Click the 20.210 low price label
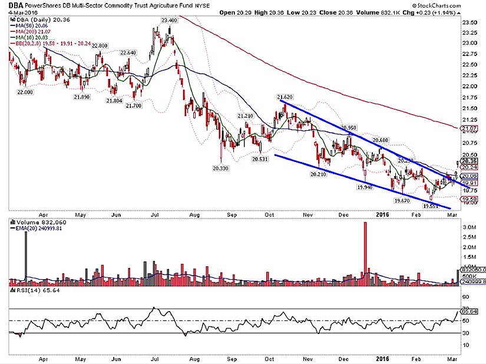 coord(318,174)
